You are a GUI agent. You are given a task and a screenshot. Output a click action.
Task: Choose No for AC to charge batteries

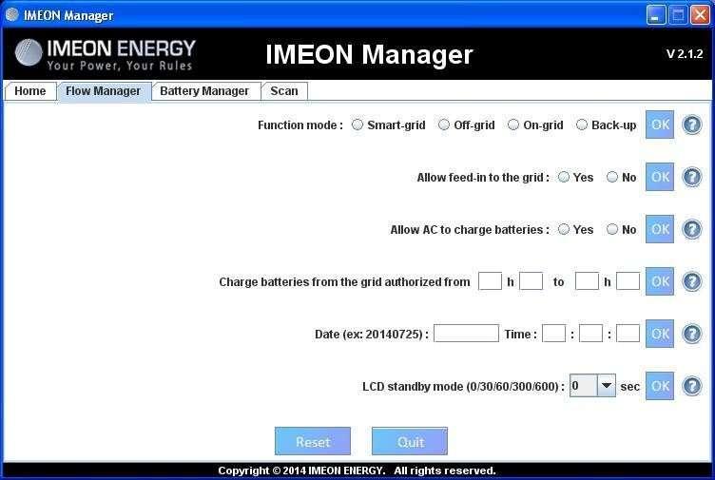point(612,229)
